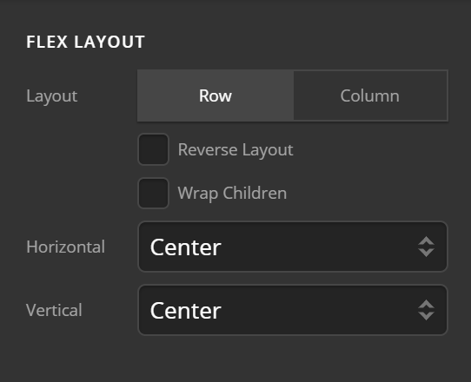Click the Layout field label
Viewport: 471px width, 382px height.
tap(51, 96)
